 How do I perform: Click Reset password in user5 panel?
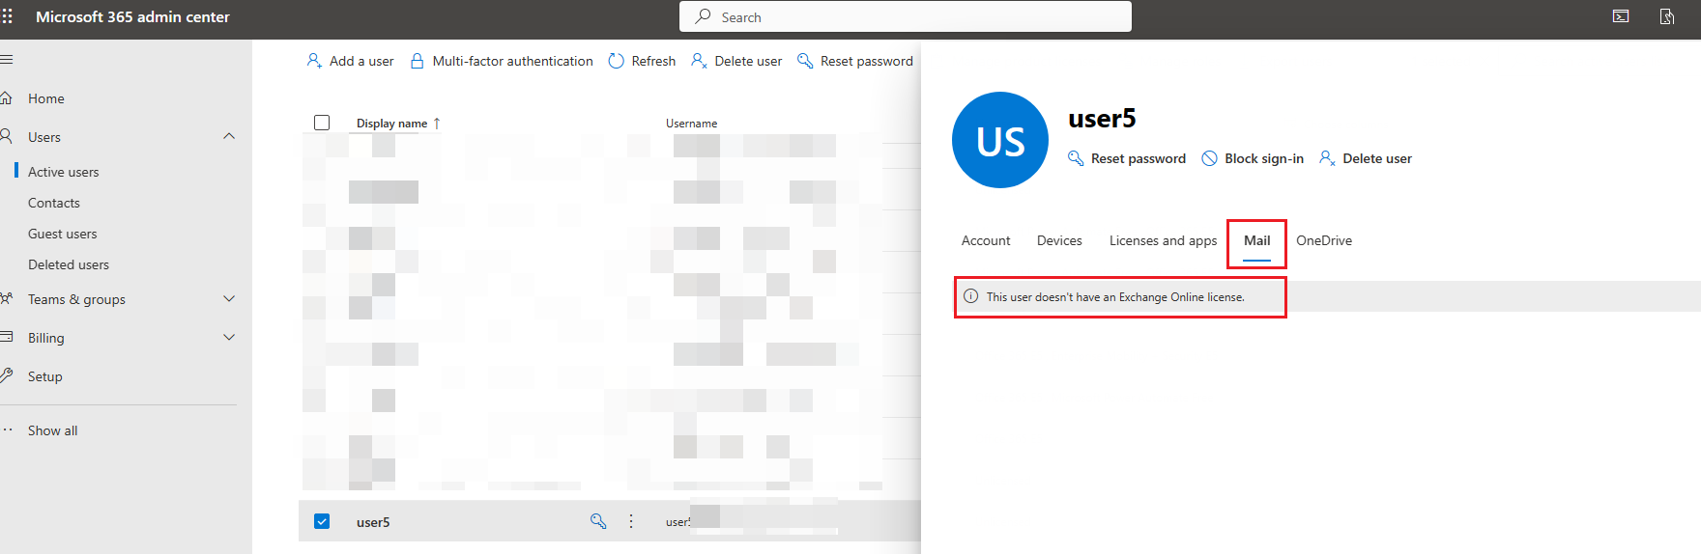coord(1126,158)
